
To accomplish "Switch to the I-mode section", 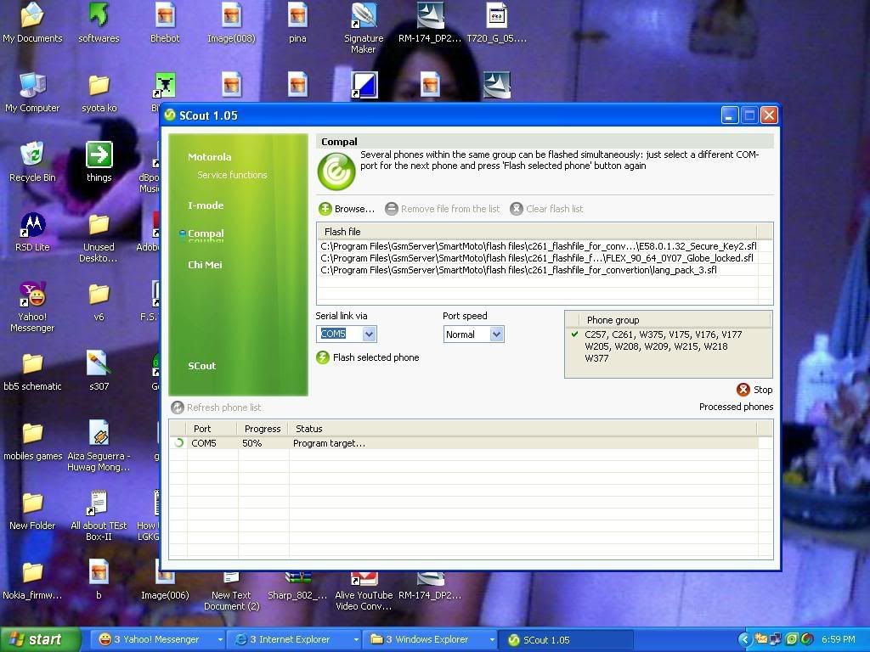I will pos(206,205).
